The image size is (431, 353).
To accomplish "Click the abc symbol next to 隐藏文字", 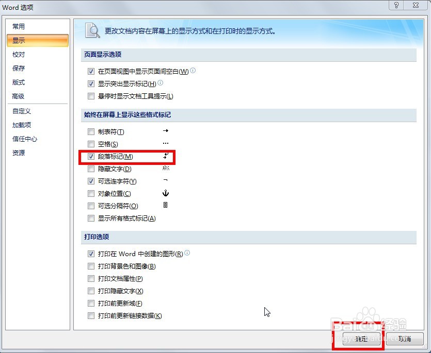I will click(166, 167).
